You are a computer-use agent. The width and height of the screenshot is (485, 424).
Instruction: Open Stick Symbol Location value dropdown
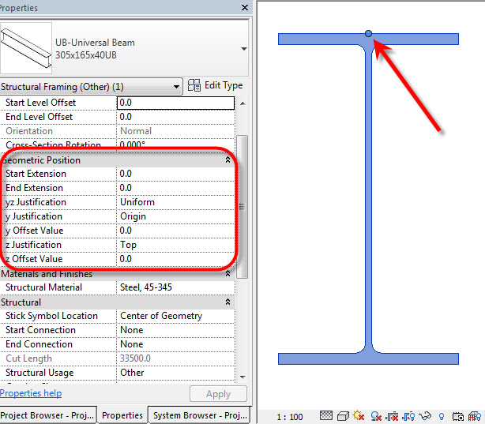(x=175, y=316)
